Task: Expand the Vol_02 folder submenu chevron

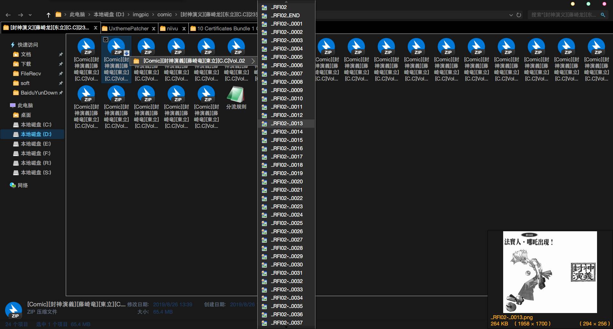Action: (253, 61)
